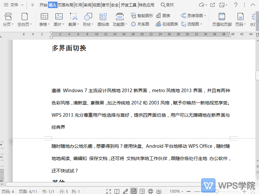Click the share document icon
The height and width of the screenshot is (194, 259).
213,5
